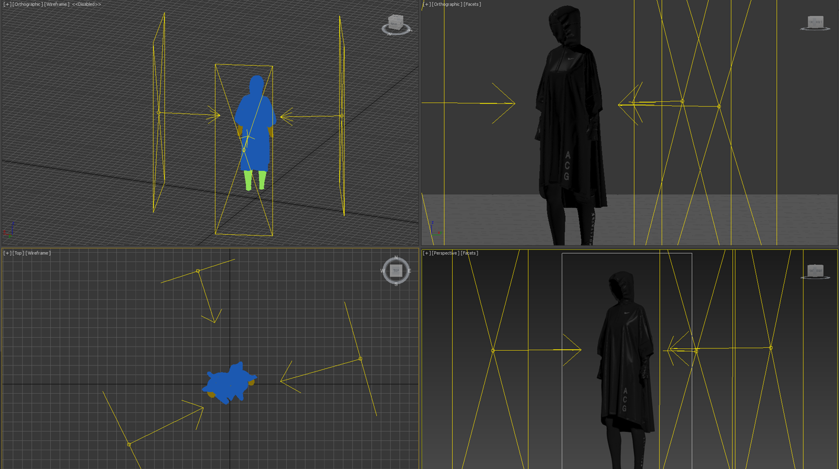Click the <<Disabled>> label in the top-left viewport

pyautogui.click(x=87, y=4)
